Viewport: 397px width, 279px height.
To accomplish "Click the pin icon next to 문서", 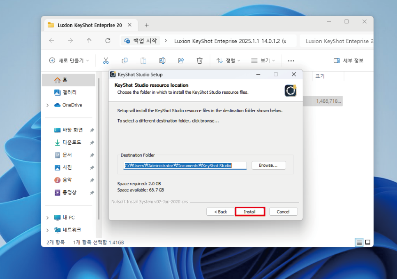I will click(92, 155).
